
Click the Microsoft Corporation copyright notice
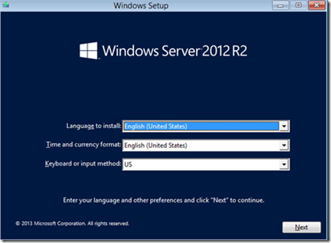point(72,223)
